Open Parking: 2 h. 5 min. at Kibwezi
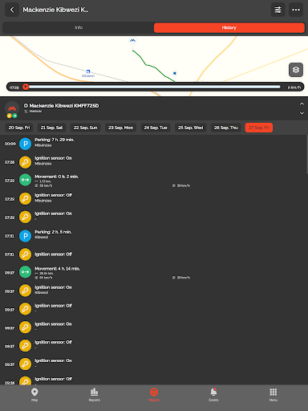 click(x=153, y=236)
